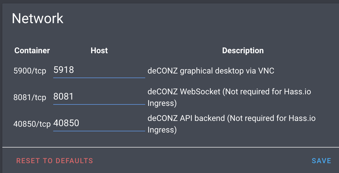Click the underline of the VNC port field
The height and width of the screenshot is (173, 339).
point(98,77)
